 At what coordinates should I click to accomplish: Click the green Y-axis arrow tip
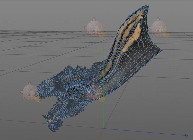103,49
